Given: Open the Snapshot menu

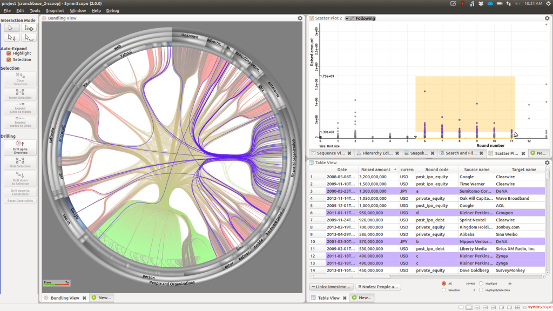Looking at the screenshot, I should (55, 10).
